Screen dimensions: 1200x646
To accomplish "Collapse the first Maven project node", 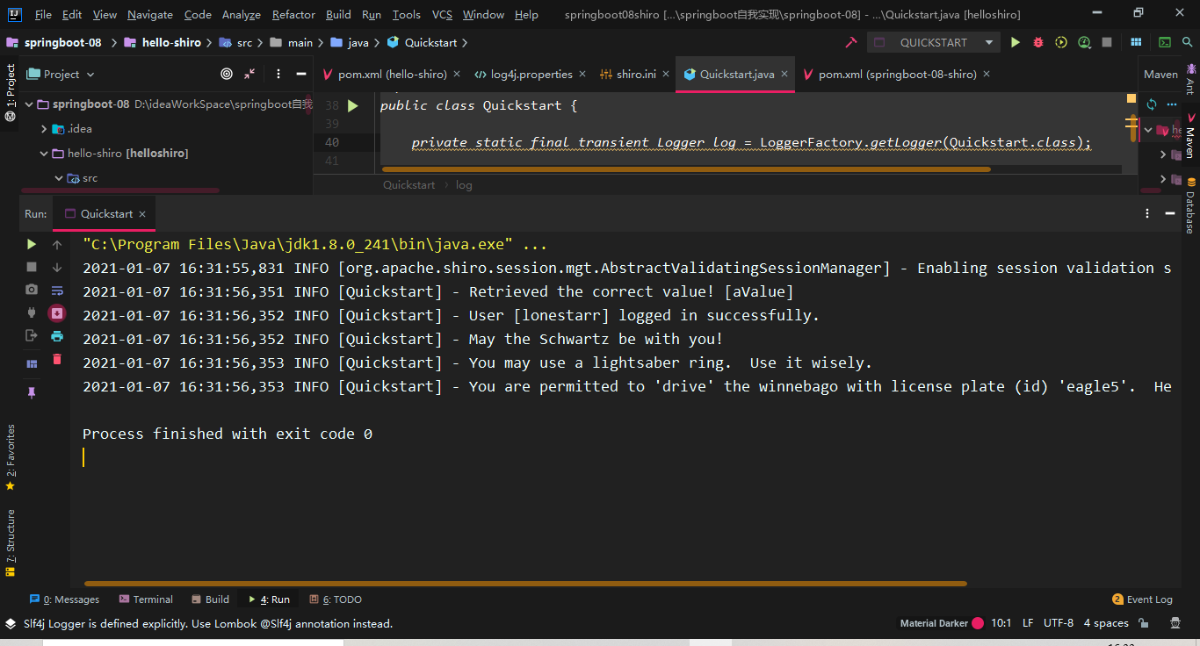I will (x=1148, y=130).
